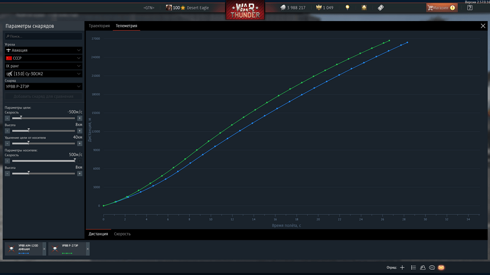Decrease carrier altitude with minus button
Screen dimensions: 490x275
7,174
